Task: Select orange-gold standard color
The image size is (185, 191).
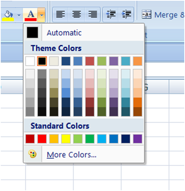Action: click(54, 139)
